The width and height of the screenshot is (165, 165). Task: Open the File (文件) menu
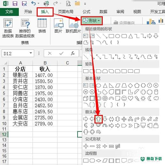(x=9, y=12)
